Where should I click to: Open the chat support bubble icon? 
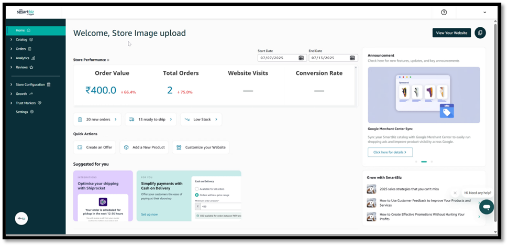tap(487, 206)
